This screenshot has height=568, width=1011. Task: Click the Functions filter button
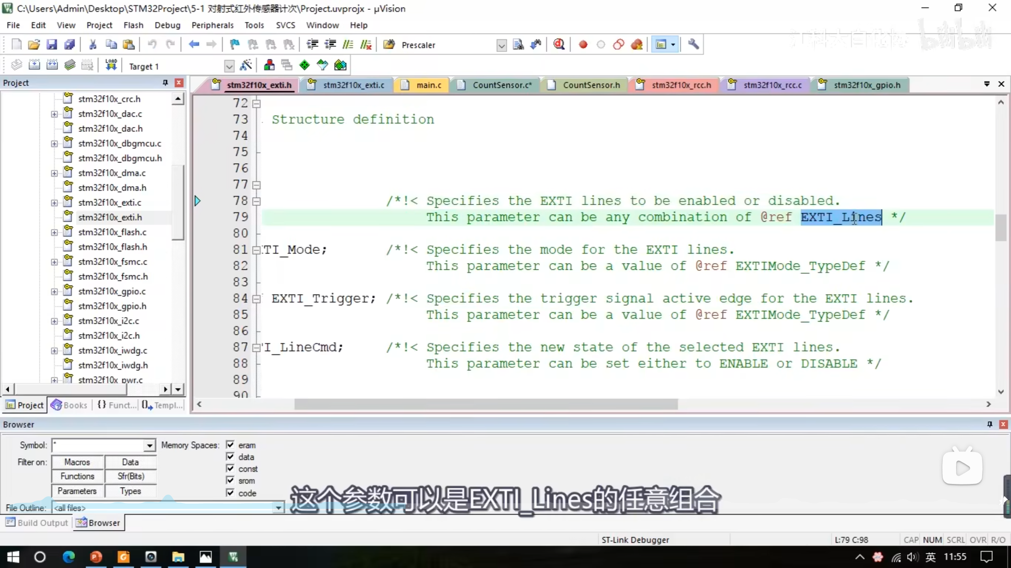click(77, 476)
